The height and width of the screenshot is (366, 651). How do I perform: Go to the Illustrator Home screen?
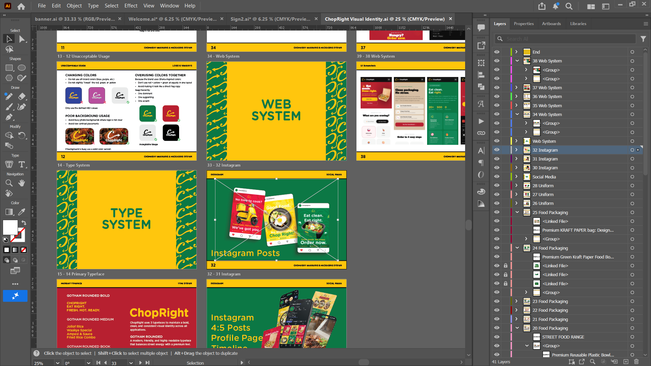21,6
